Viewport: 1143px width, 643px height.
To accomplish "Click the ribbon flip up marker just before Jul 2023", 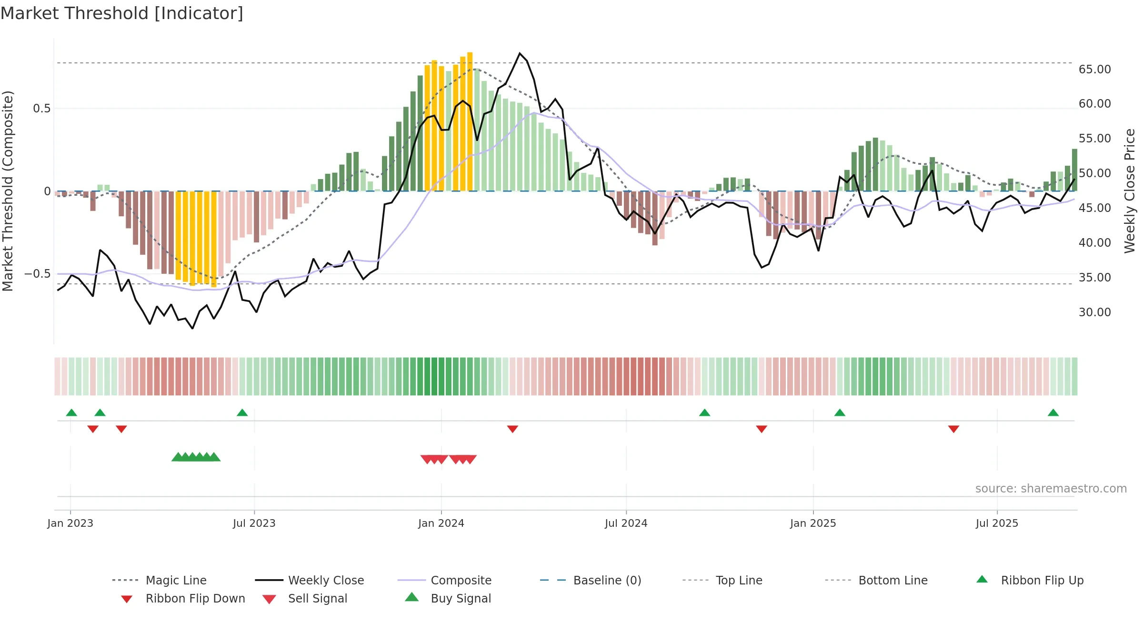I will point(242,412).
